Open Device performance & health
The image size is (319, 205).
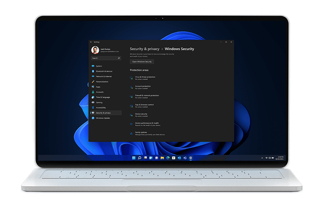coord(147,123)
